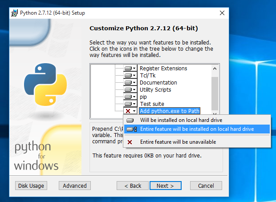Viewport: 276px width, 202px height.
Task: Click the Python installer icon in title bar
Action: point(15,13)
